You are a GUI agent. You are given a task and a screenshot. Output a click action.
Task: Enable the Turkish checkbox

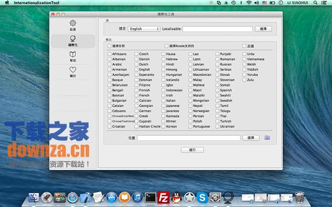[217, 121]
